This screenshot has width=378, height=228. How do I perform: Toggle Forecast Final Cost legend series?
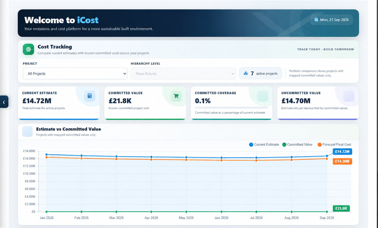[334, 144]
